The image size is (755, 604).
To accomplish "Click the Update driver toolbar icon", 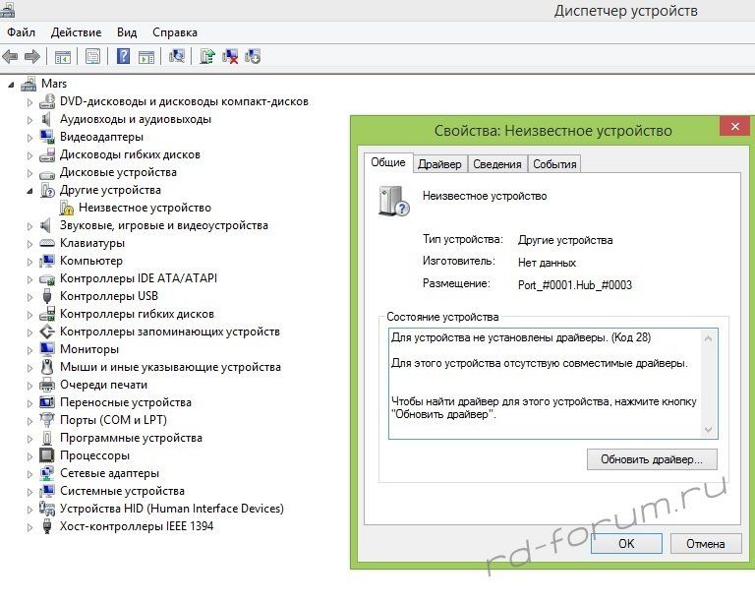I will (207, 56).
